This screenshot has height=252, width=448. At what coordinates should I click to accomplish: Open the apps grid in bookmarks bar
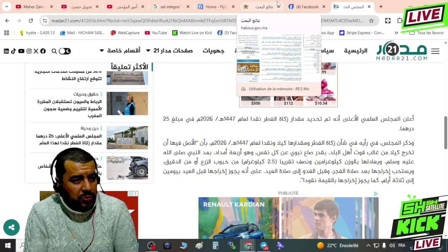click(x=6, y=33)
